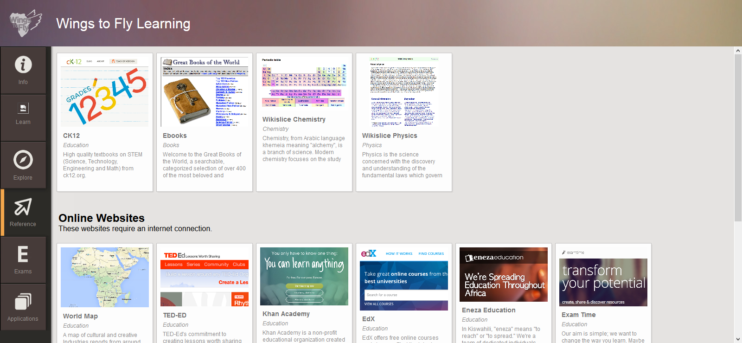Click the vertical scrollbar thumb
This screenshot has width=742, height=343.
click(738, 138)
